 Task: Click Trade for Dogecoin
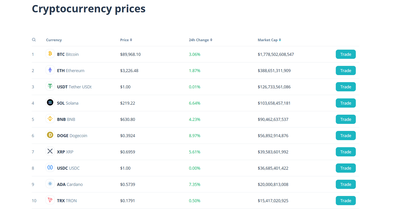click(345, 135)
